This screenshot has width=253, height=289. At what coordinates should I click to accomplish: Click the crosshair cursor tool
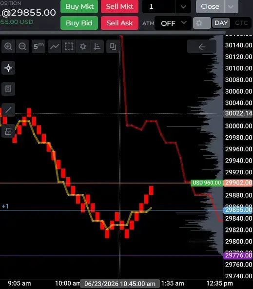coord(8,68)
